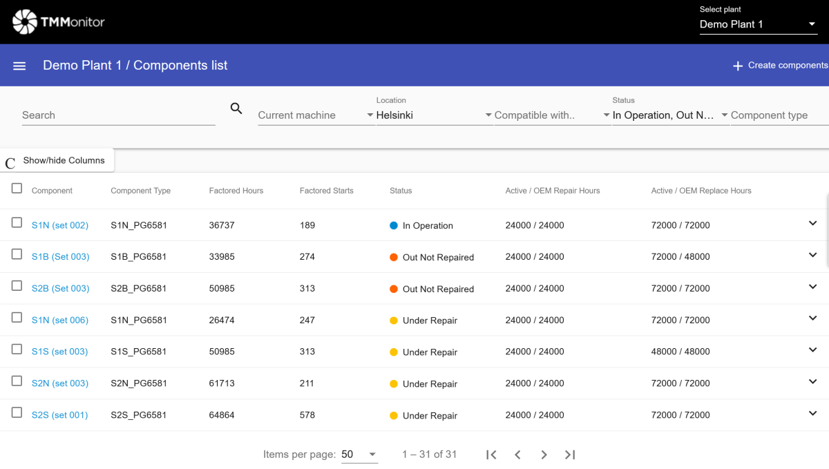This screenshot has height=469, width=829.
Task: Click the plus icon for Create components
Action: (x=738, y=66)
